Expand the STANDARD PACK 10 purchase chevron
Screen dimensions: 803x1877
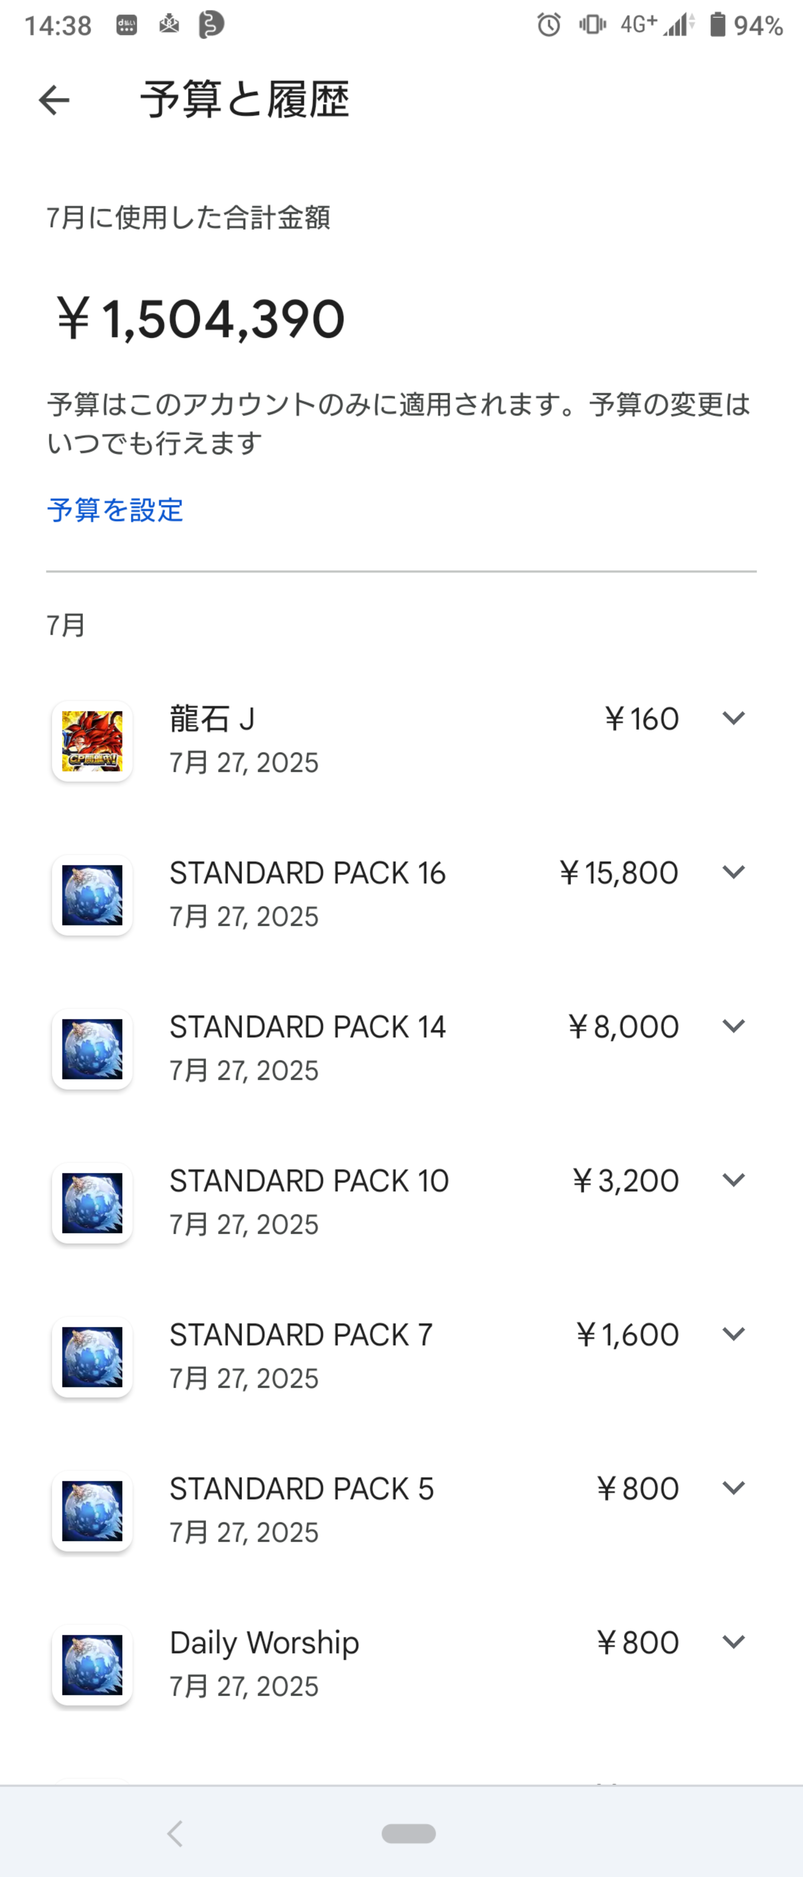point(733,1179)
